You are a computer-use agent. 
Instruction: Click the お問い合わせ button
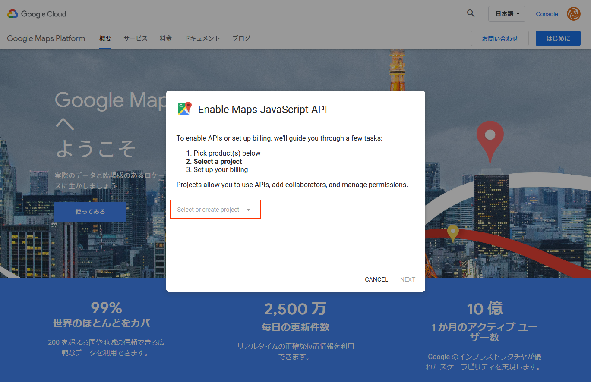(500, 38)
